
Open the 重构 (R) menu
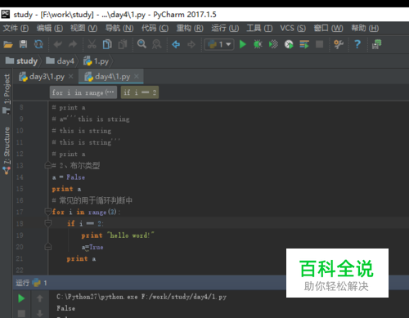[190, 28]
